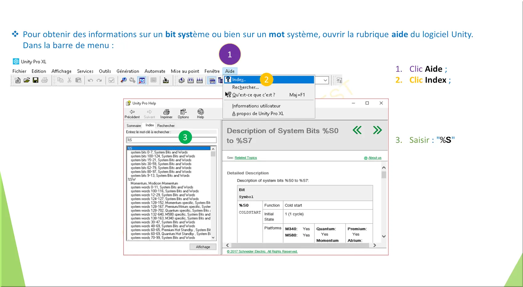Choose Index.. in the Aide menu

(269, 80)
